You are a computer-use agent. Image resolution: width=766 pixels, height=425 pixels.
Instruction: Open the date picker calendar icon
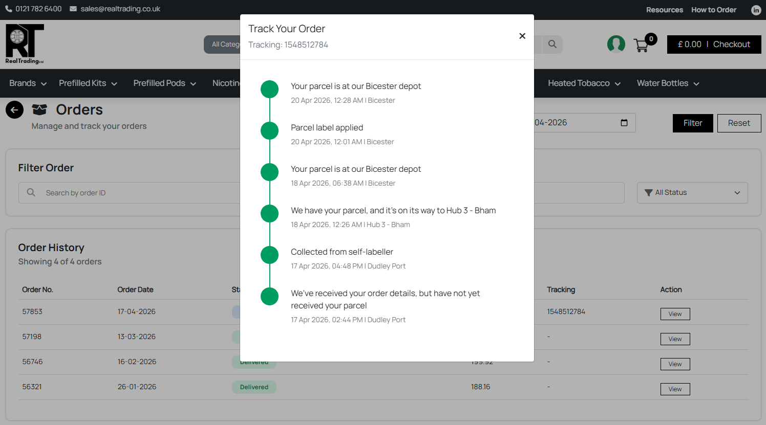click(x=624, y=123)
